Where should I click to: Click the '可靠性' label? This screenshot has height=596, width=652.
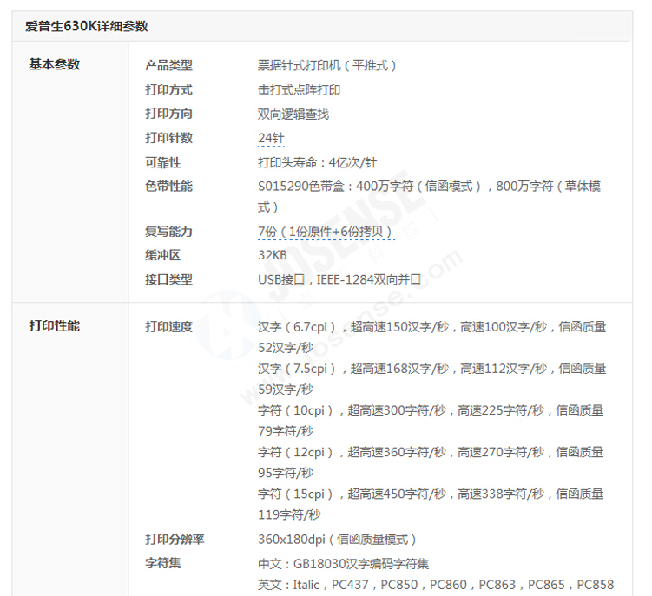coord(162,162)
